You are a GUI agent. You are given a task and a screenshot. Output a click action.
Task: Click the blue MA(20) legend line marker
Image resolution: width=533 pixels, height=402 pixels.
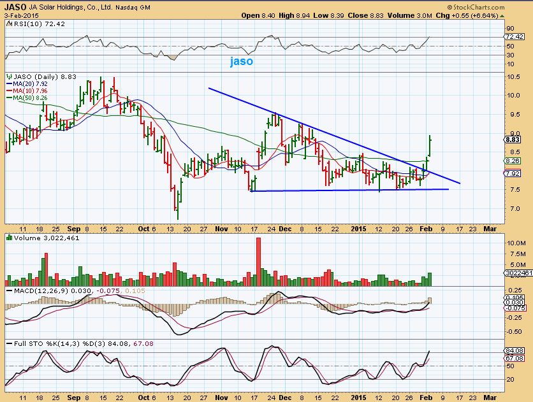coord(9,84)
